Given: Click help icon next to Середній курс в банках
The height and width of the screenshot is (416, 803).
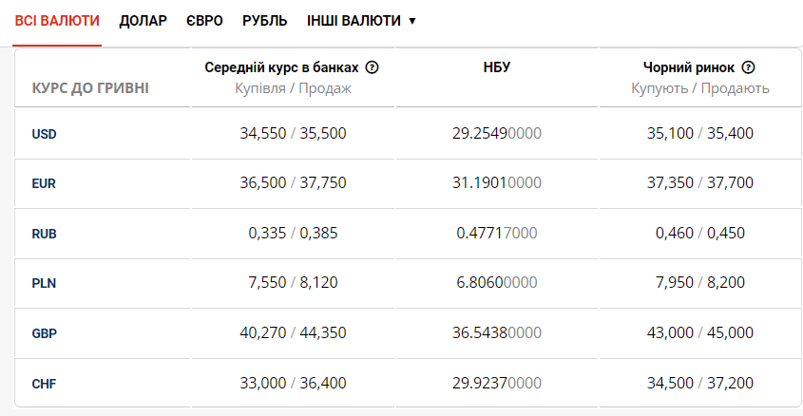Looking at the screenshot, I should (372, 67).
